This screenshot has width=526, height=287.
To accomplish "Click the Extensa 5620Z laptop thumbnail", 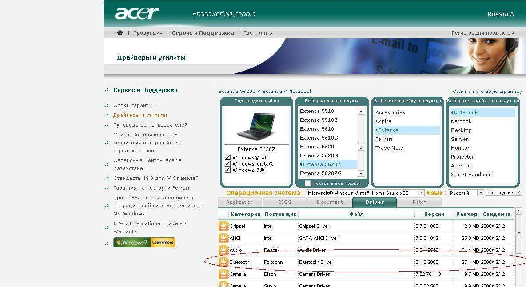I will tap(256, 126).
